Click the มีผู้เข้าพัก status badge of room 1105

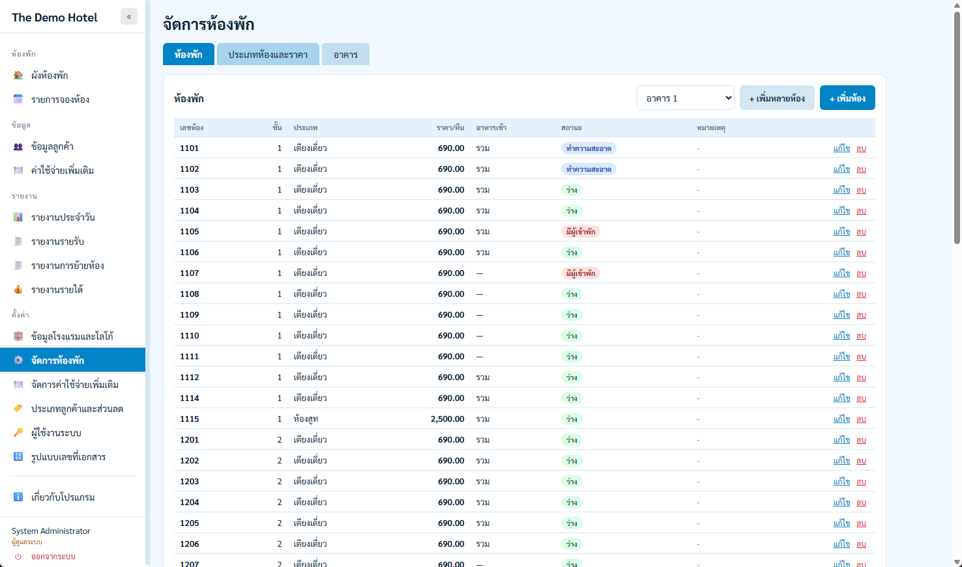point(580,232)
